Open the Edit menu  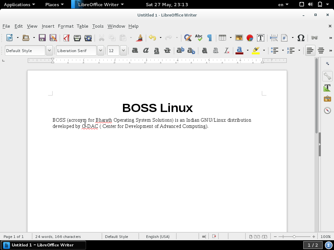[x=19, y=26]
